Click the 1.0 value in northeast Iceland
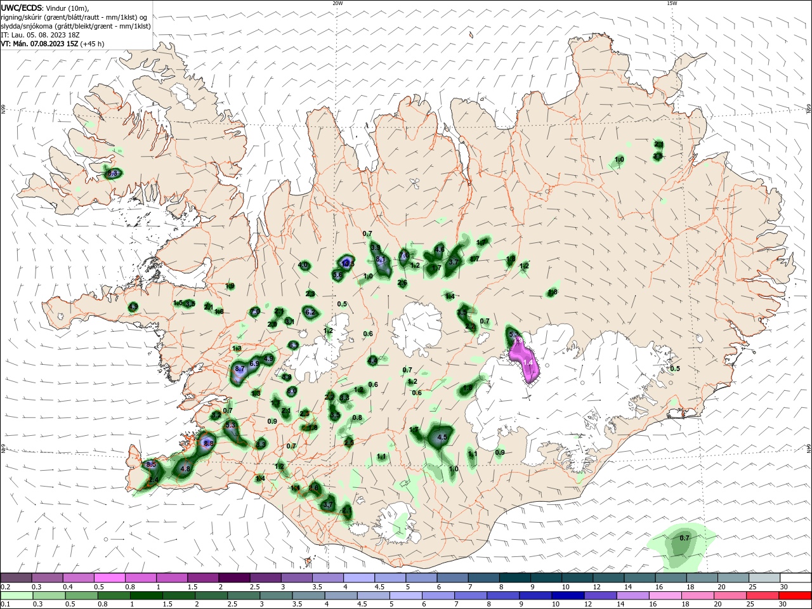The width and height of the screenshot is (812, 609). click(x=620, y=160)
